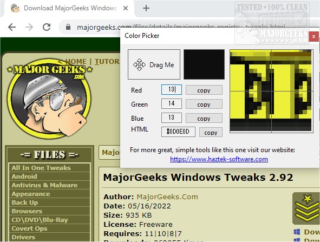320x242 pixels.
Task: Copy the Blue value
Action: click(204, 118)
